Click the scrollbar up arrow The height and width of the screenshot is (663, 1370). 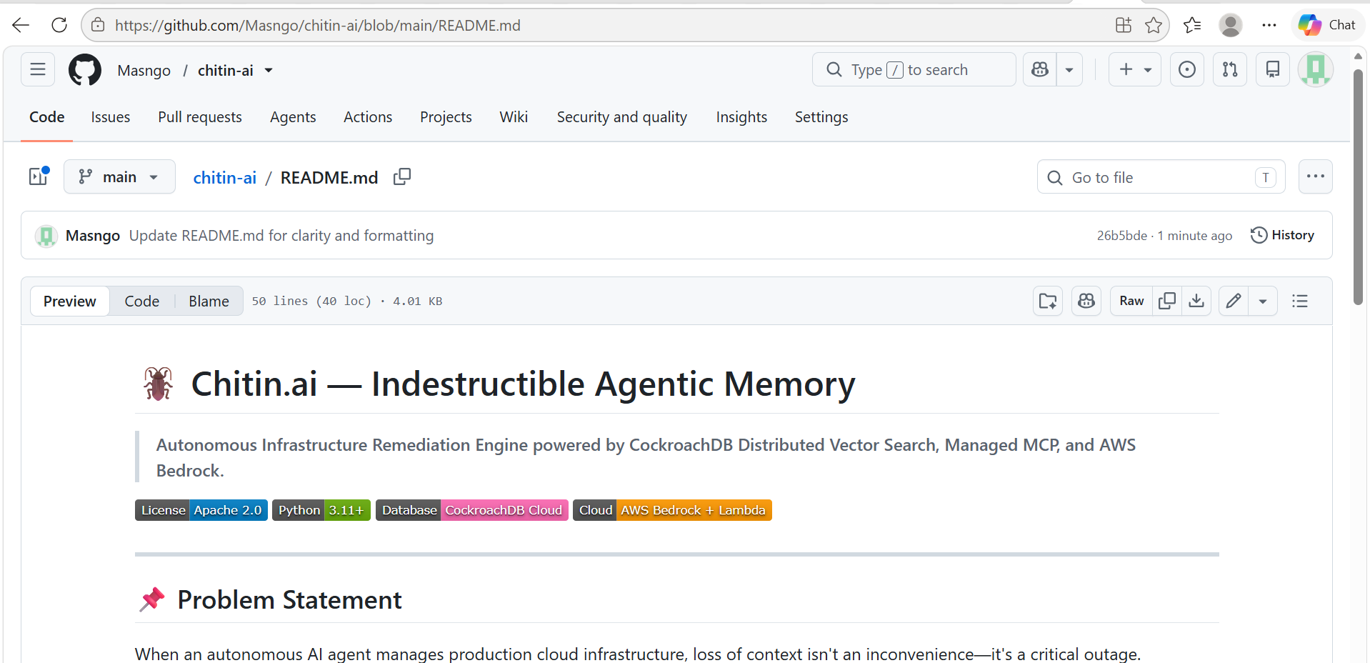tap(1359, 56)
